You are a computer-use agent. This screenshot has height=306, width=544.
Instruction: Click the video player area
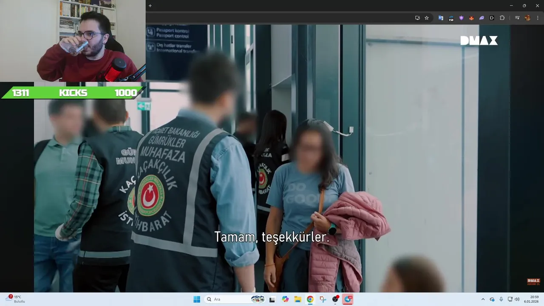pos(272,158)
